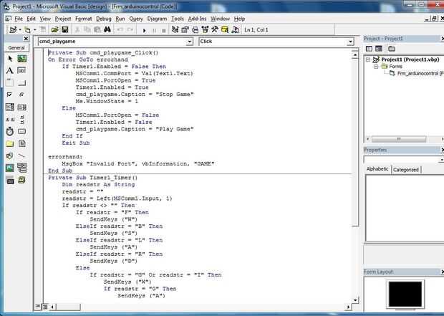Click View Code in the Project panel
Viewport: 444px width, 316px height.
point(369,49)
